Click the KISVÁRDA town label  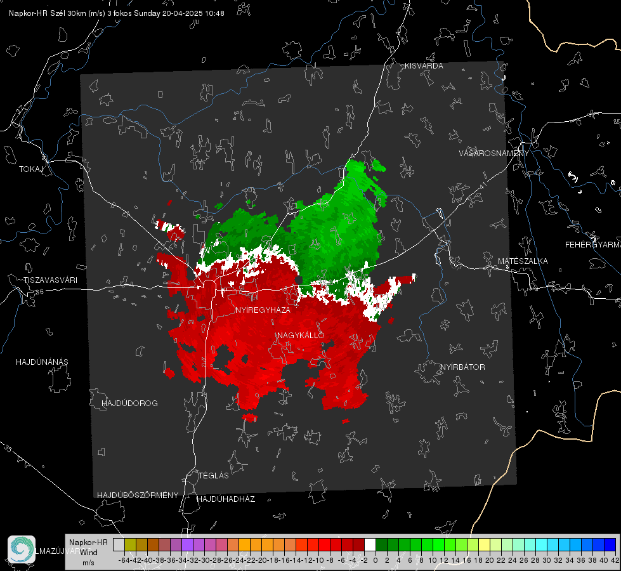pos(424,66)
